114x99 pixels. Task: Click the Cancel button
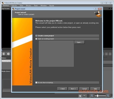point(84,89)
